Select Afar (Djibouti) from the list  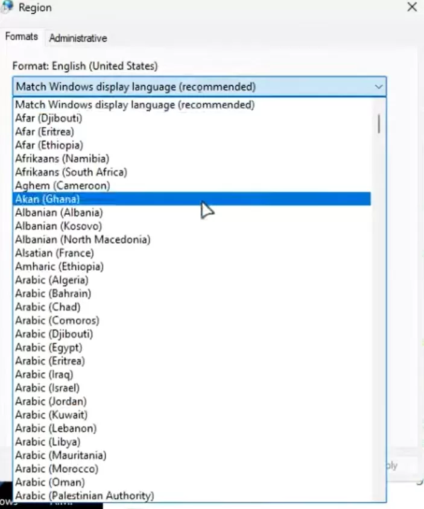click(x=192, y=118)
